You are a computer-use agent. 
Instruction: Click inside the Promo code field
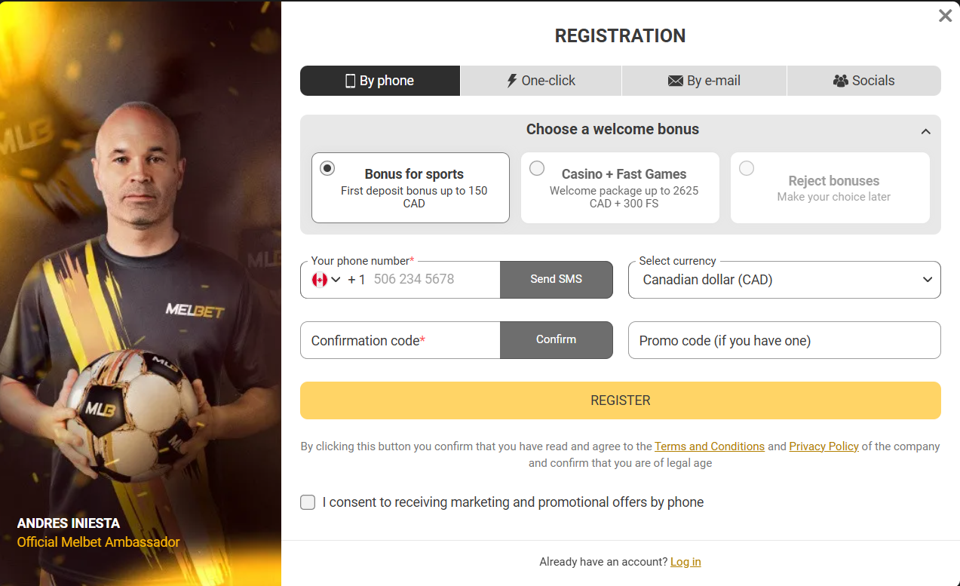pos(784,340)
